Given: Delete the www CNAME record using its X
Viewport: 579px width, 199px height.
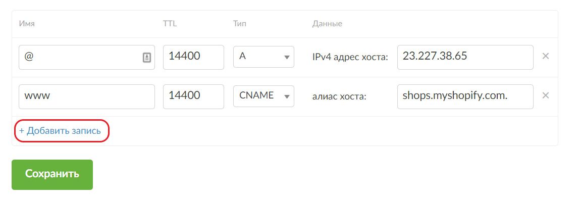Looking at the screenshot, I should (545, 95).
